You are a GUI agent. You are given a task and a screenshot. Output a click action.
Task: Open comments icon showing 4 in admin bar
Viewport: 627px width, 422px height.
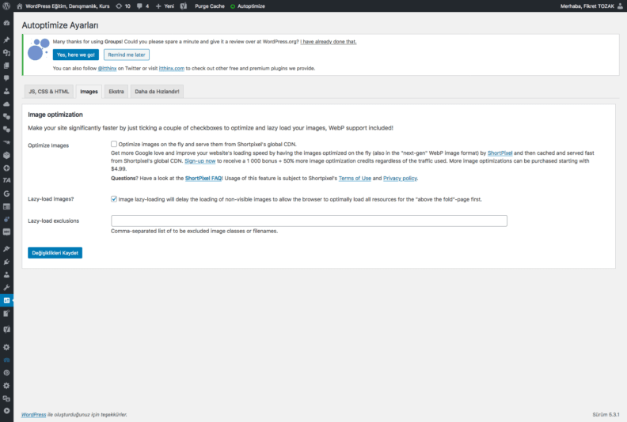[142, 6]
